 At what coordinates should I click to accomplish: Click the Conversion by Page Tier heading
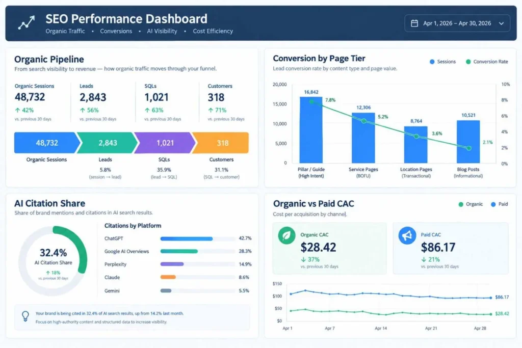319,59
